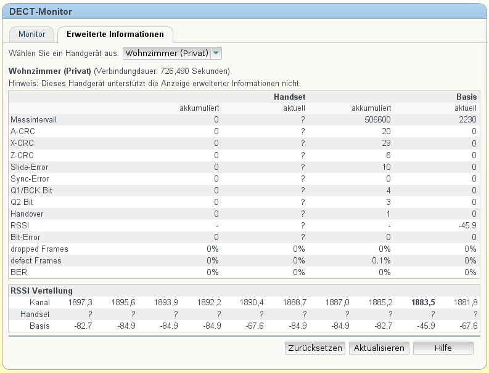Click the DECT-Monitor window title
The height and width of the screenshot is (373, 489).
tap(41, 12)
